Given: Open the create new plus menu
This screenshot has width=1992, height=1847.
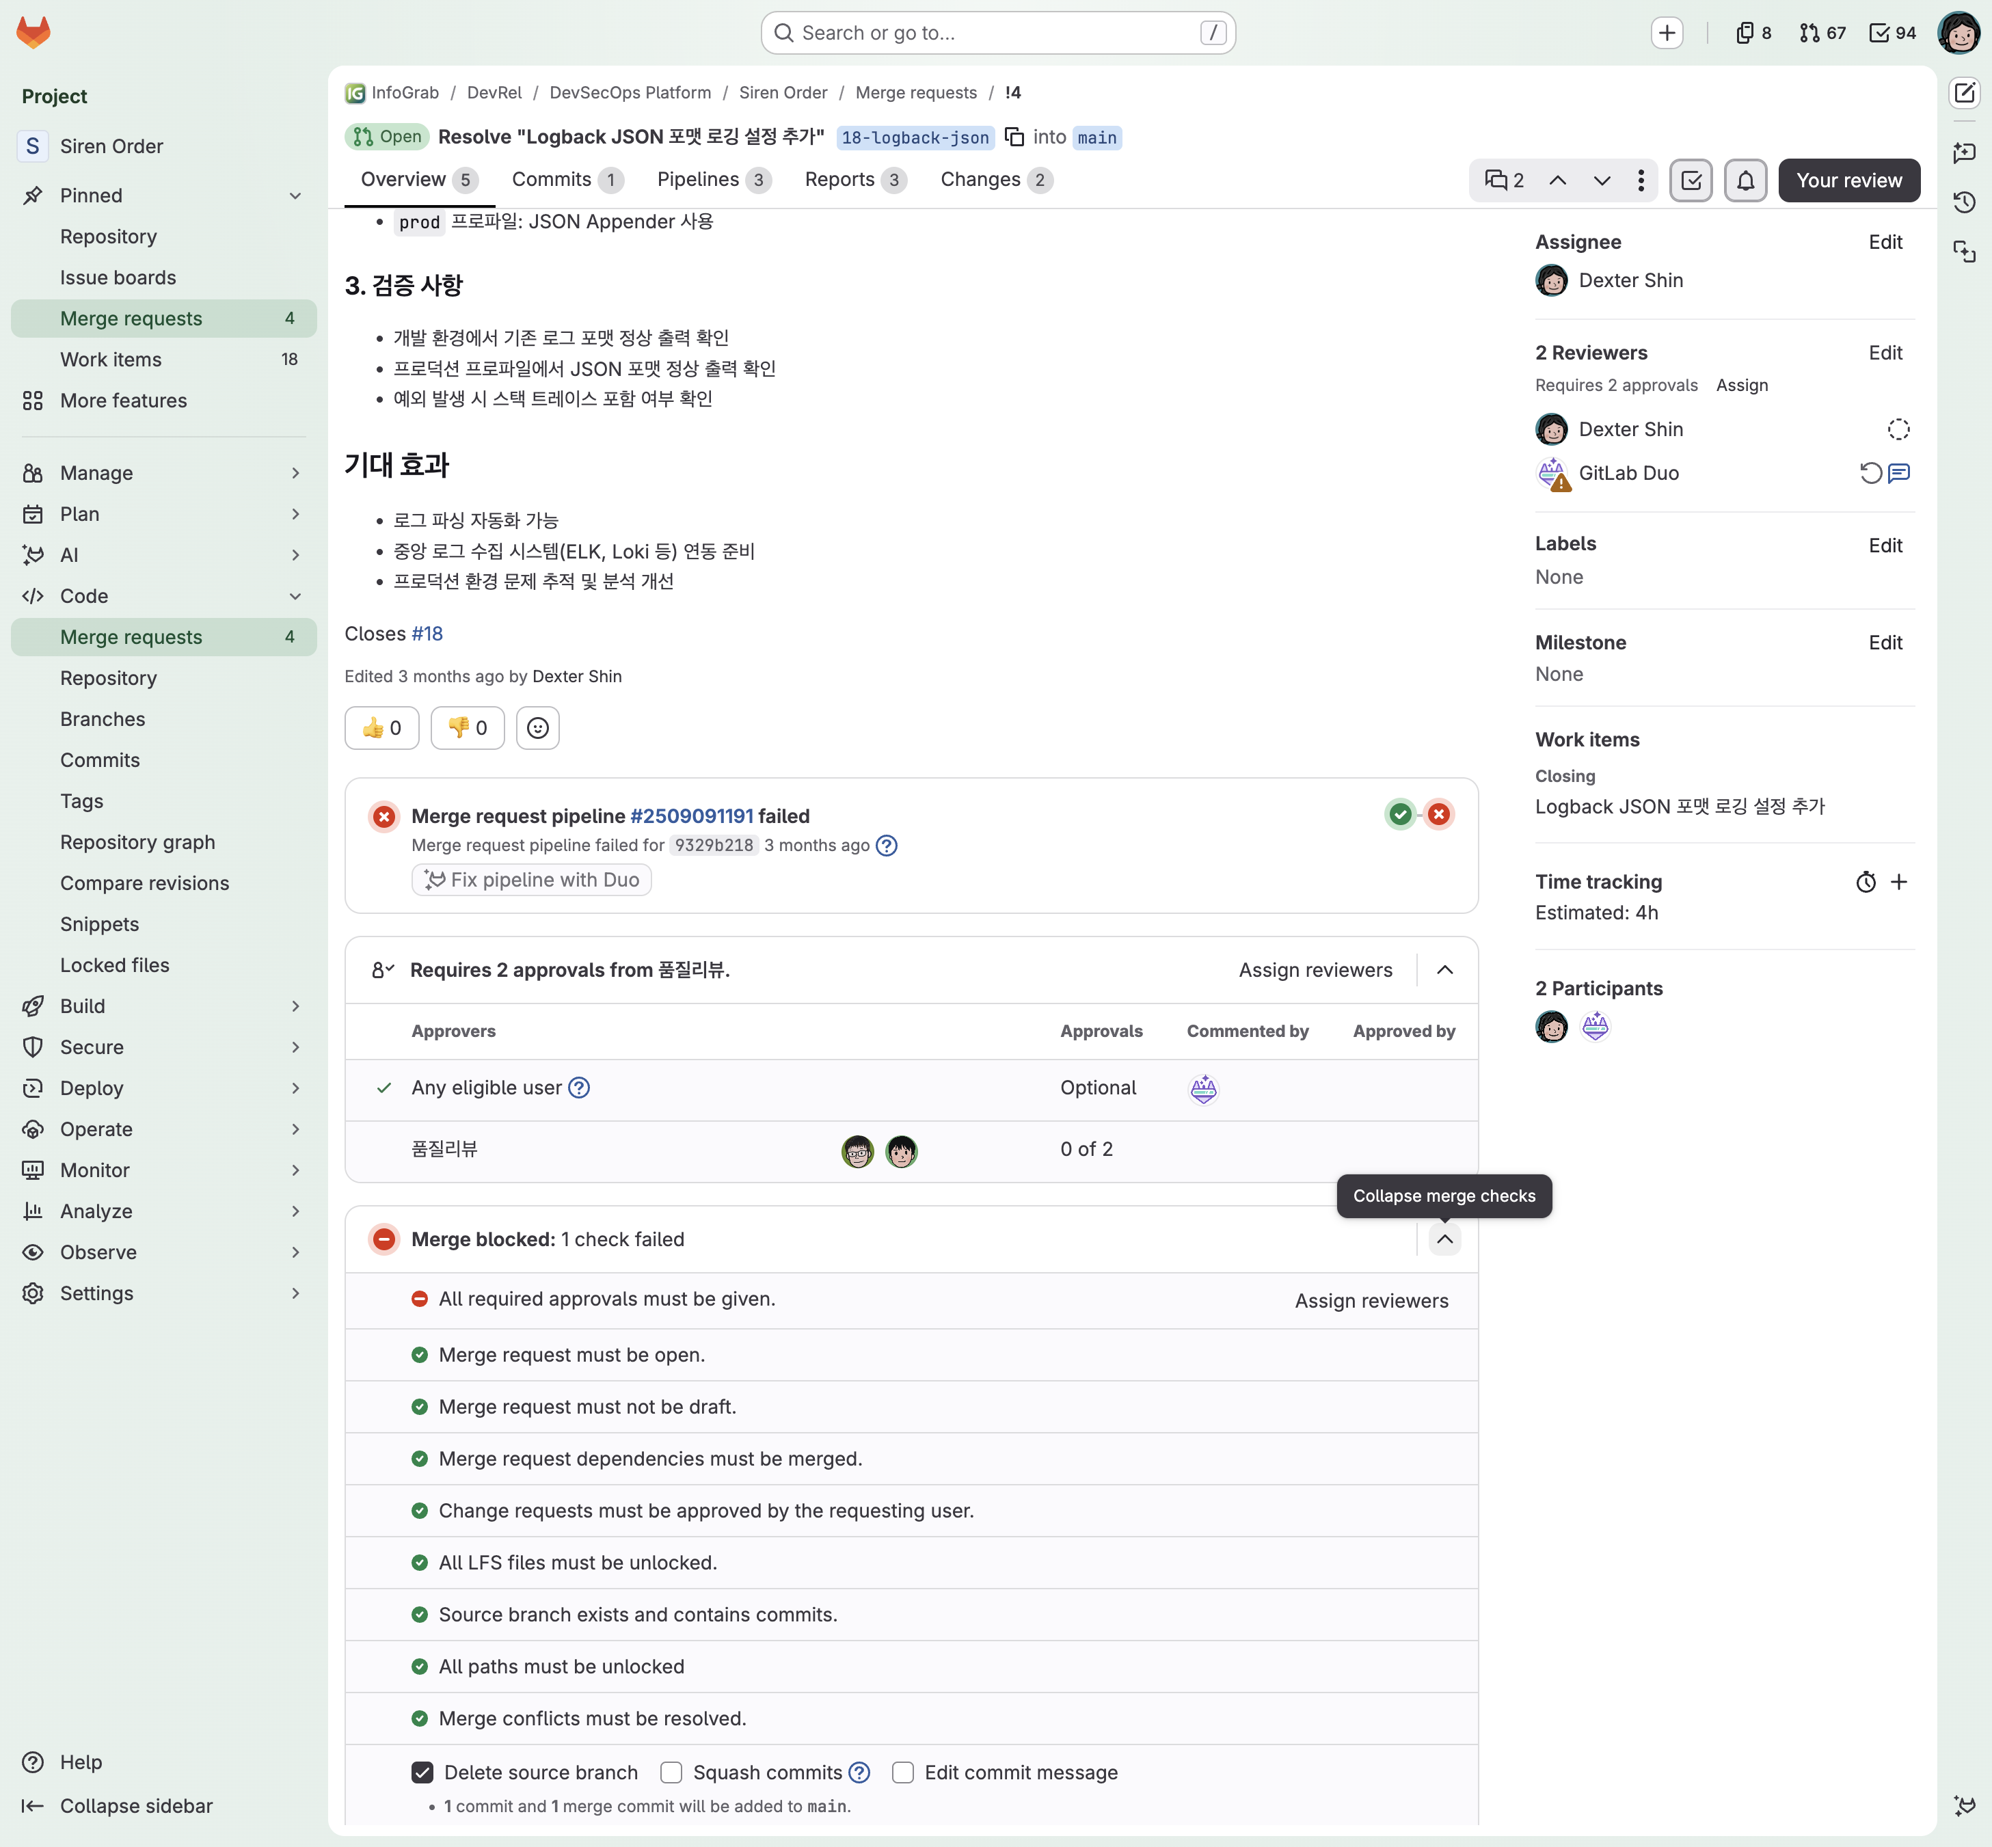Looking at the screenshot, I should coord(1666,33).
